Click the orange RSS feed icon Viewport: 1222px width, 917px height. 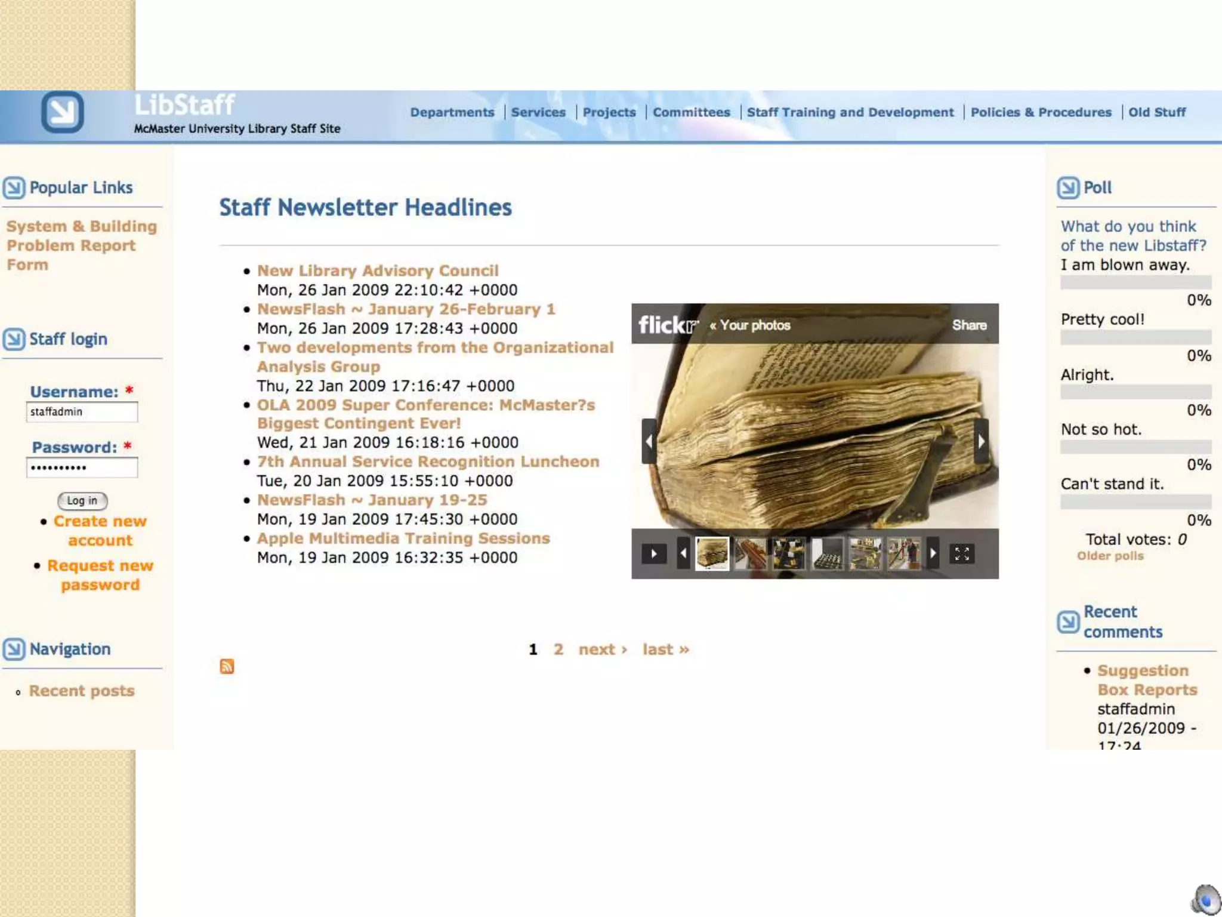point(227,666)
